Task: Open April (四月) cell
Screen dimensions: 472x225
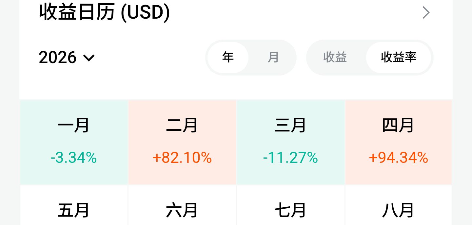Action: [x=398, y=126]
